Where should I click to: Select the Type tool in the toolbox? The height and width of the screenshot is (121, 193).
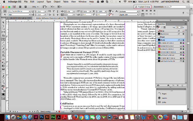point(3,39)
